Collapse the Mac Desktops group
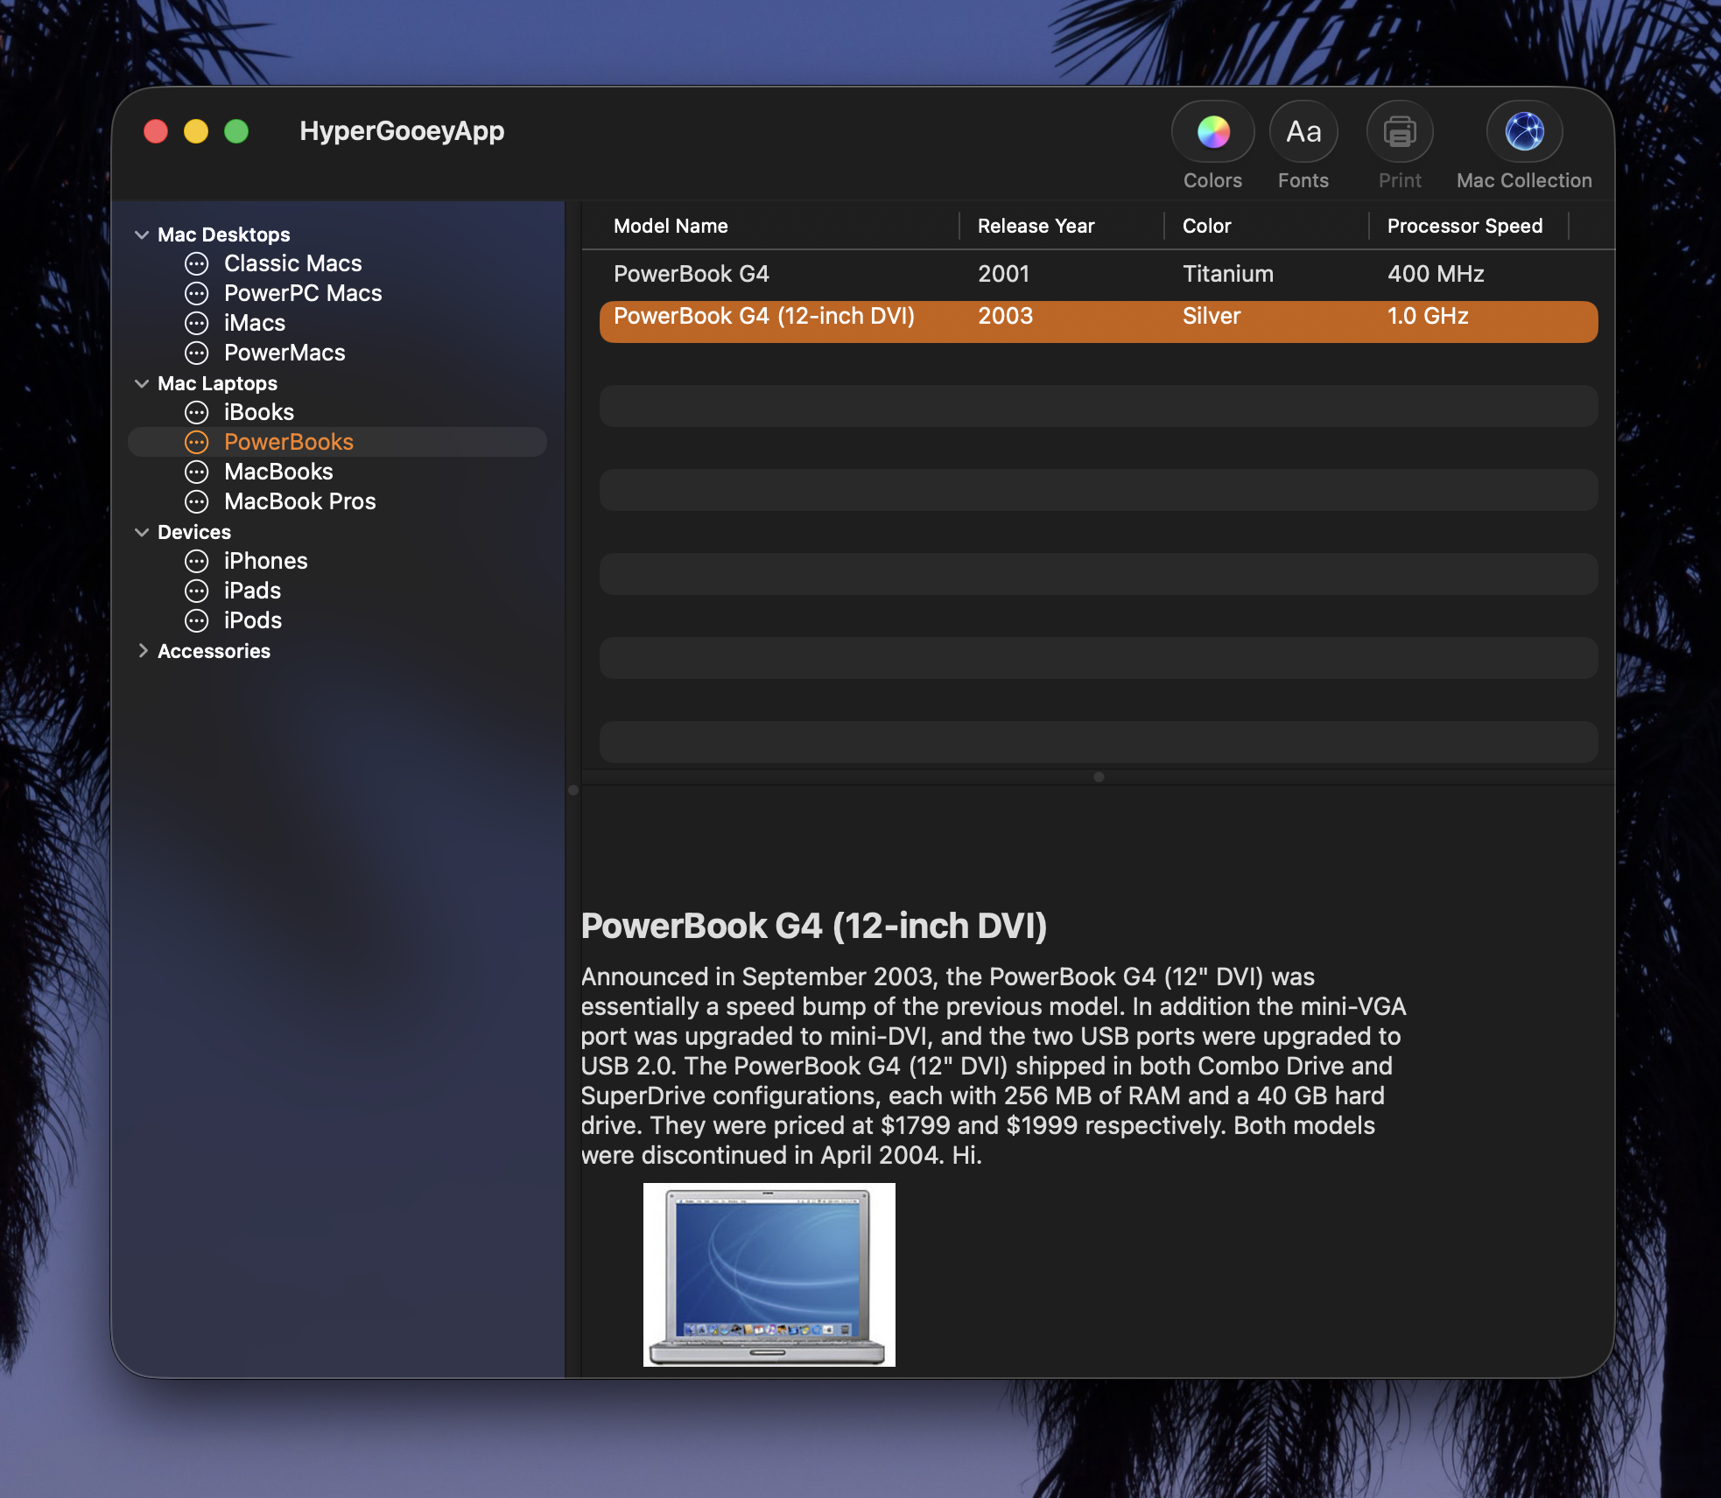Image resolution: width=1721 pixels, height=1498 pixels. point(142,234)
